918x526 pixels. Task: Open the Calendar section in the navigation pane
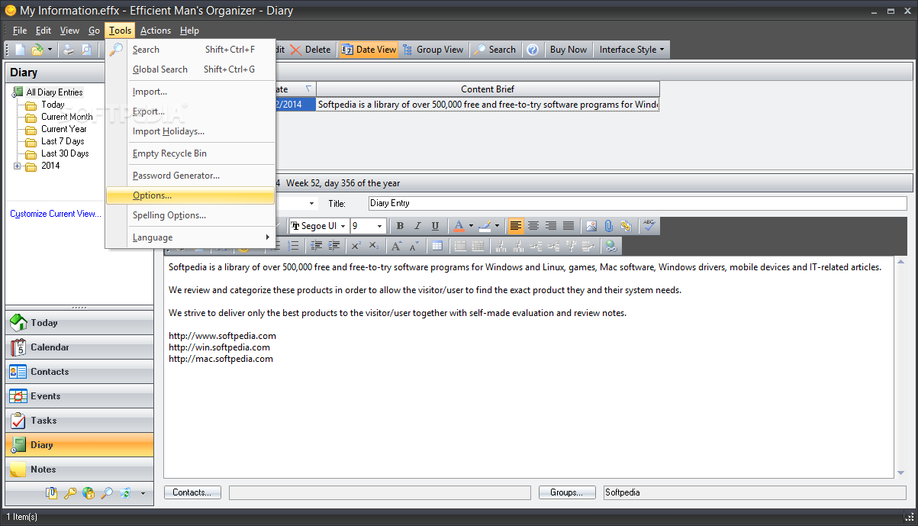pyautogui.click(x=79, y=347)
